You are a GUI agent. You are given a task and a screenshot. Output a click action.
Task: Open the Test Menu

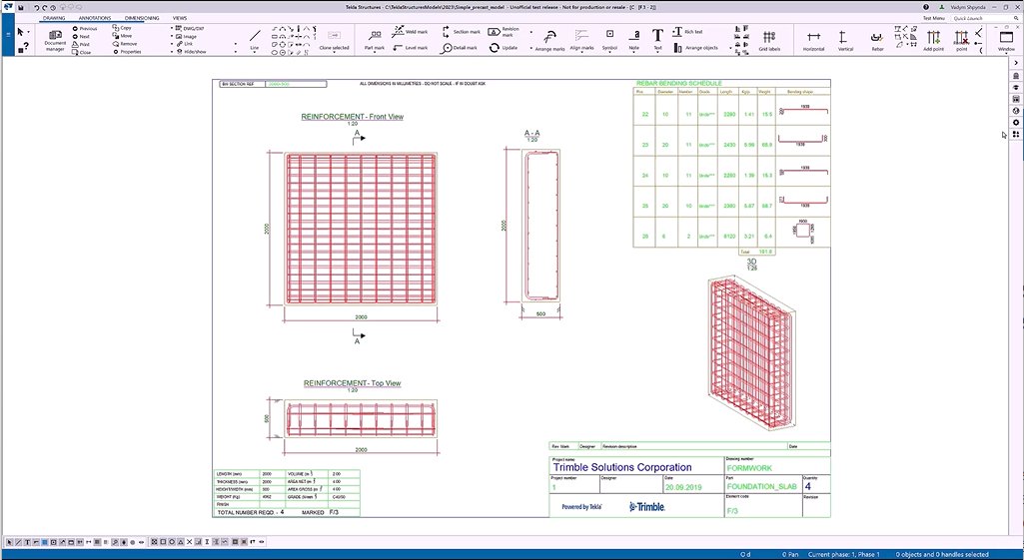[x=933, y=18]
